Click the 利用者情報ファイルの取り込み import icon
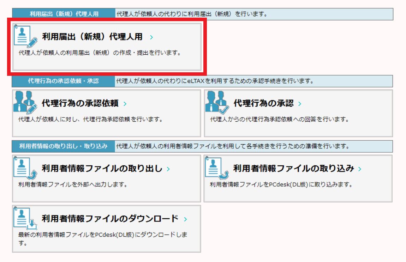406x262 pixels. (x=217, y=168)
